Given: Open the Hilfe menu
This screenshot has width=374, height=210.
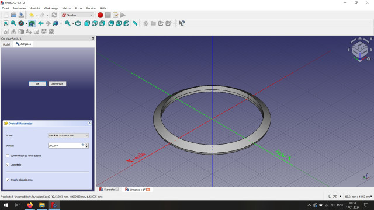Looking at the screenshot, I should (x=103, y=8).
